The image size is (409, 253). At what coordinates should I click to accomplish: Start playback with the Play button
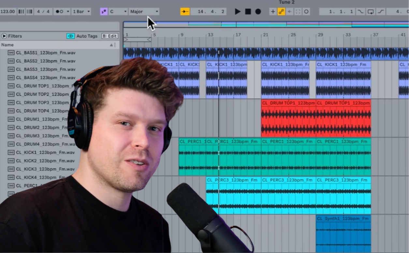(x=238, y=11)
